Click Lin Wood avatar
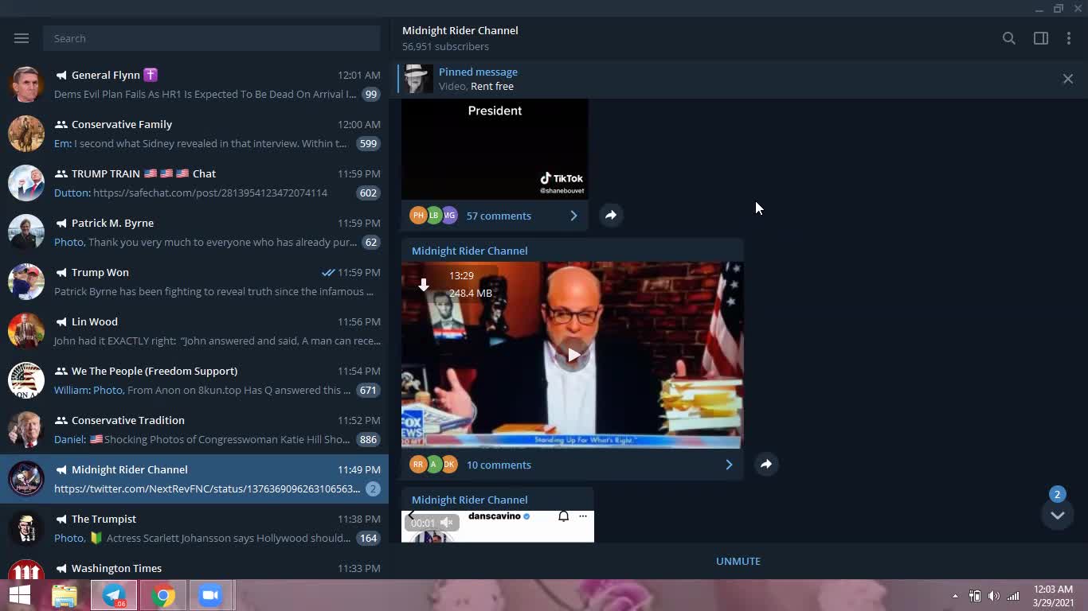Image resolution: width=1088 pixels, height=611 pixels. [x=26, y=331]
